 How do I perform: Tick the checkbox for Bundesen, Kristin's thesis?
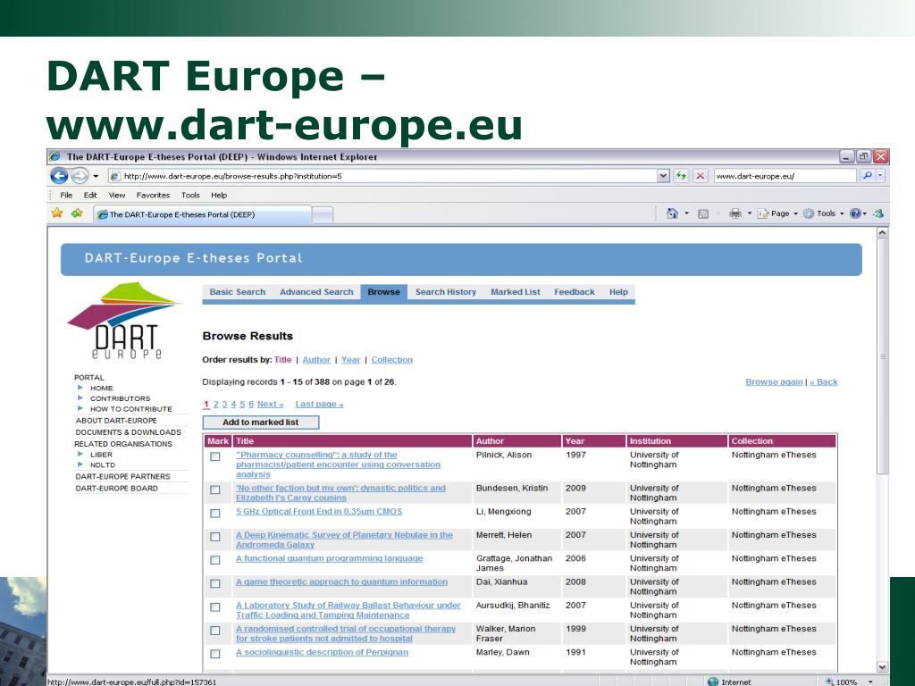pos(215,490)
